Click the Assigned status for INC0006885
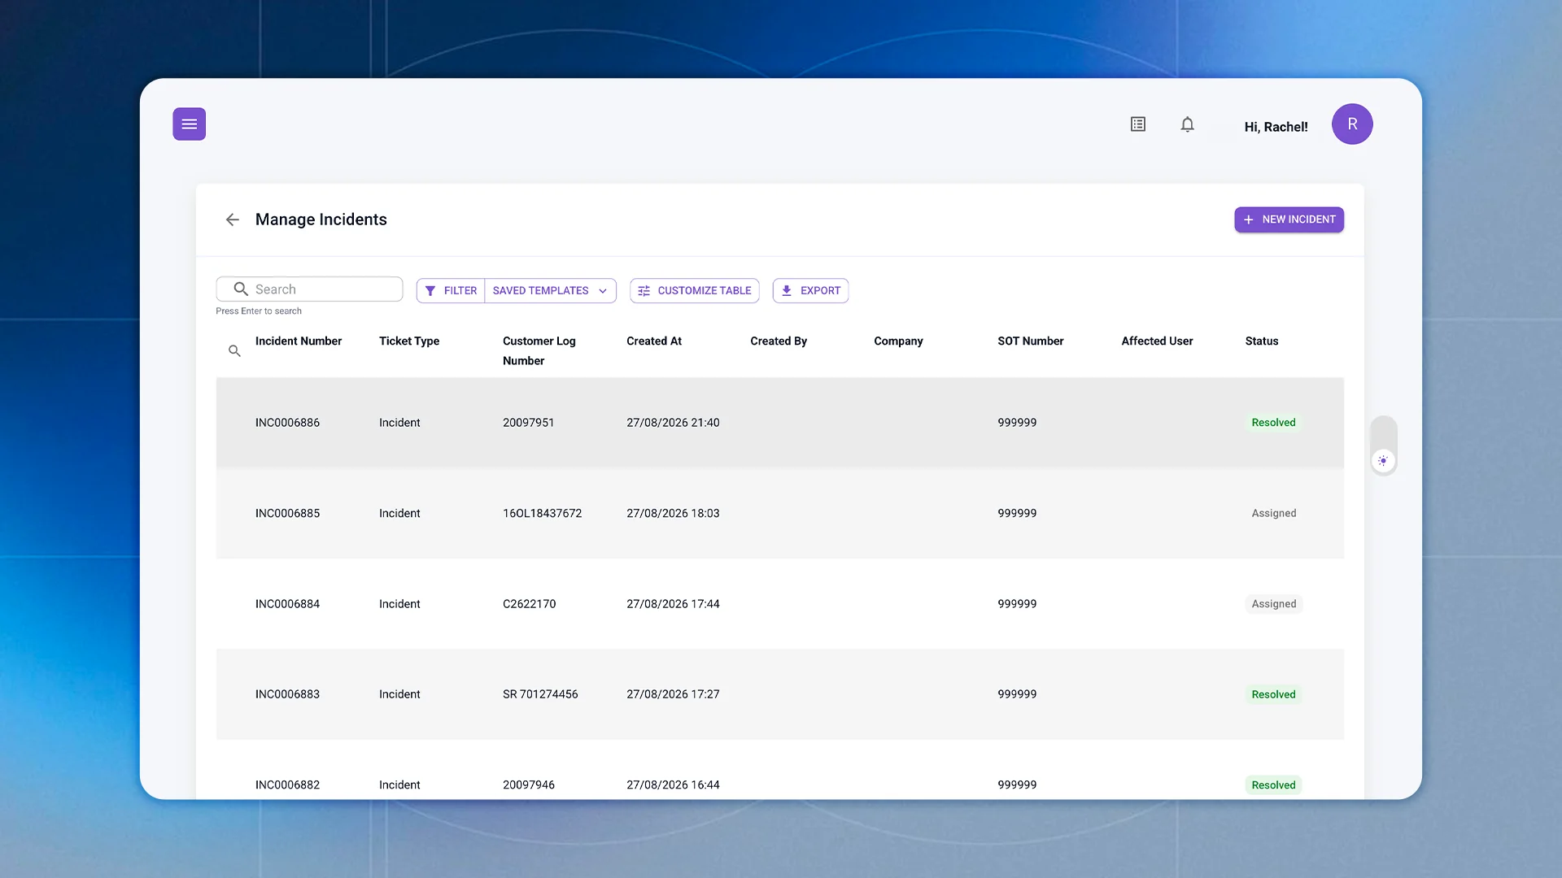Image resolution: width=1562 pixels, height=878 pixels. (1273, 514)
